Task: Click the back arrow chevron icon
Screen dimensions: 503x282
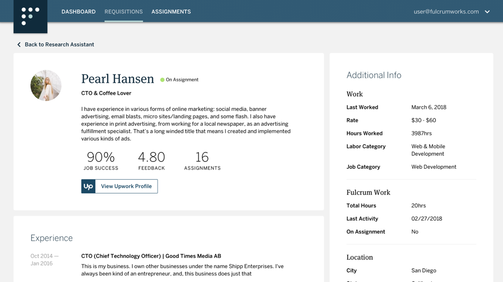Action: (19, 45)
